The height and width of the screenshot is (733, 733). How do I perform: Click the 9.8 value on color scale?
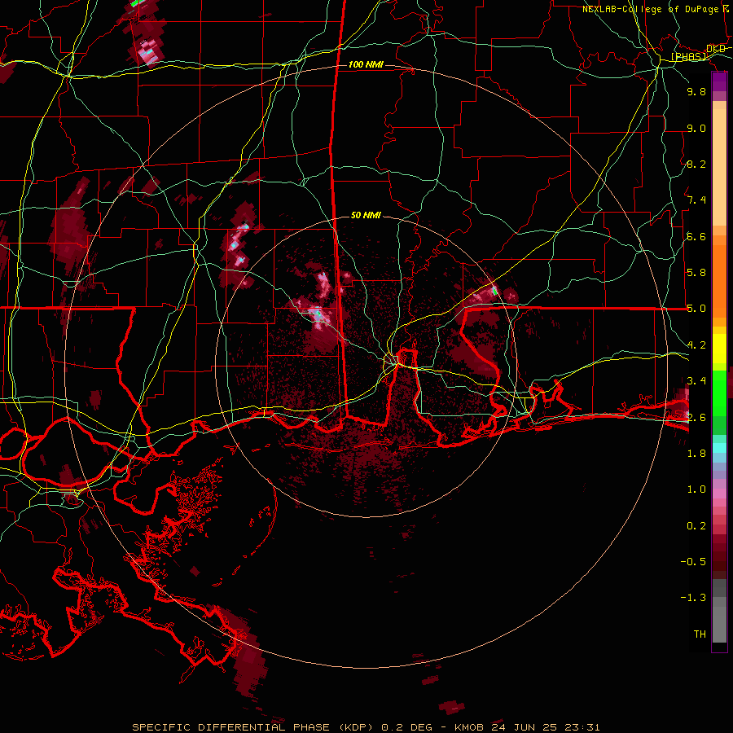click(x=696, y=92)
